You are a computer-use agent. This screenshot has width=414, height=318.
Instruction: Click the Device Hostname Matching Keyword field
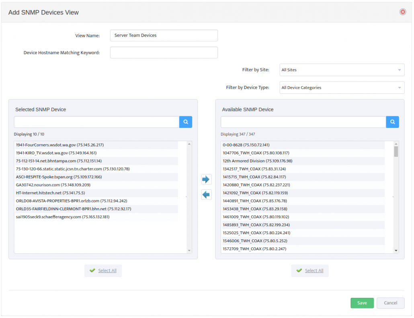[164, 53]
